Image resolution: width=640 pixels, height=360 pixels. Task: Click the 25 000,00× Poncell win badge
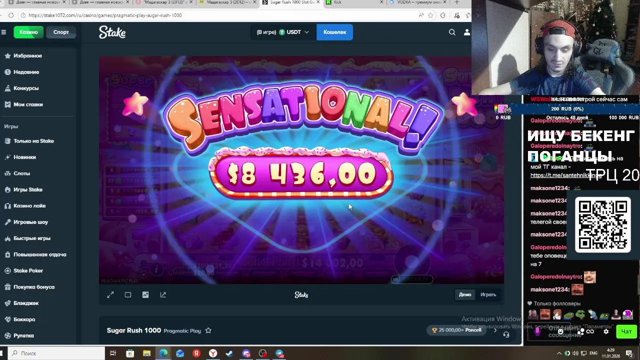click(457, 330)
